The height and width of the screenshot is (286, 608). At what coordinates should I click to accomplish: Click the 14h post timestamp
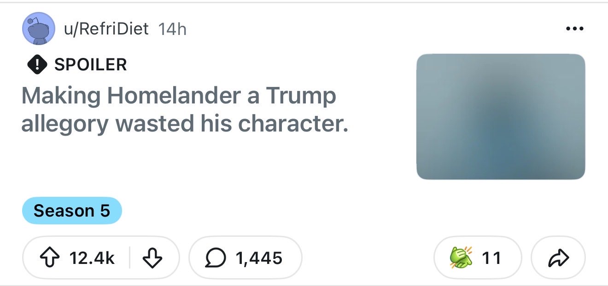pyautogui.click(x=172, y=29)
